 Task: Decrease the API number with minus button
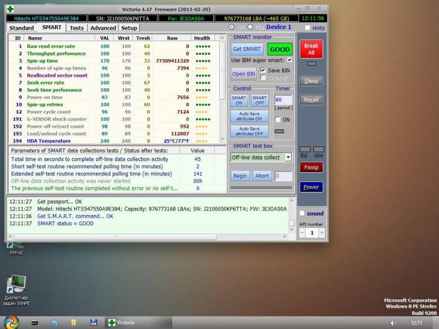tap(302, 232)
